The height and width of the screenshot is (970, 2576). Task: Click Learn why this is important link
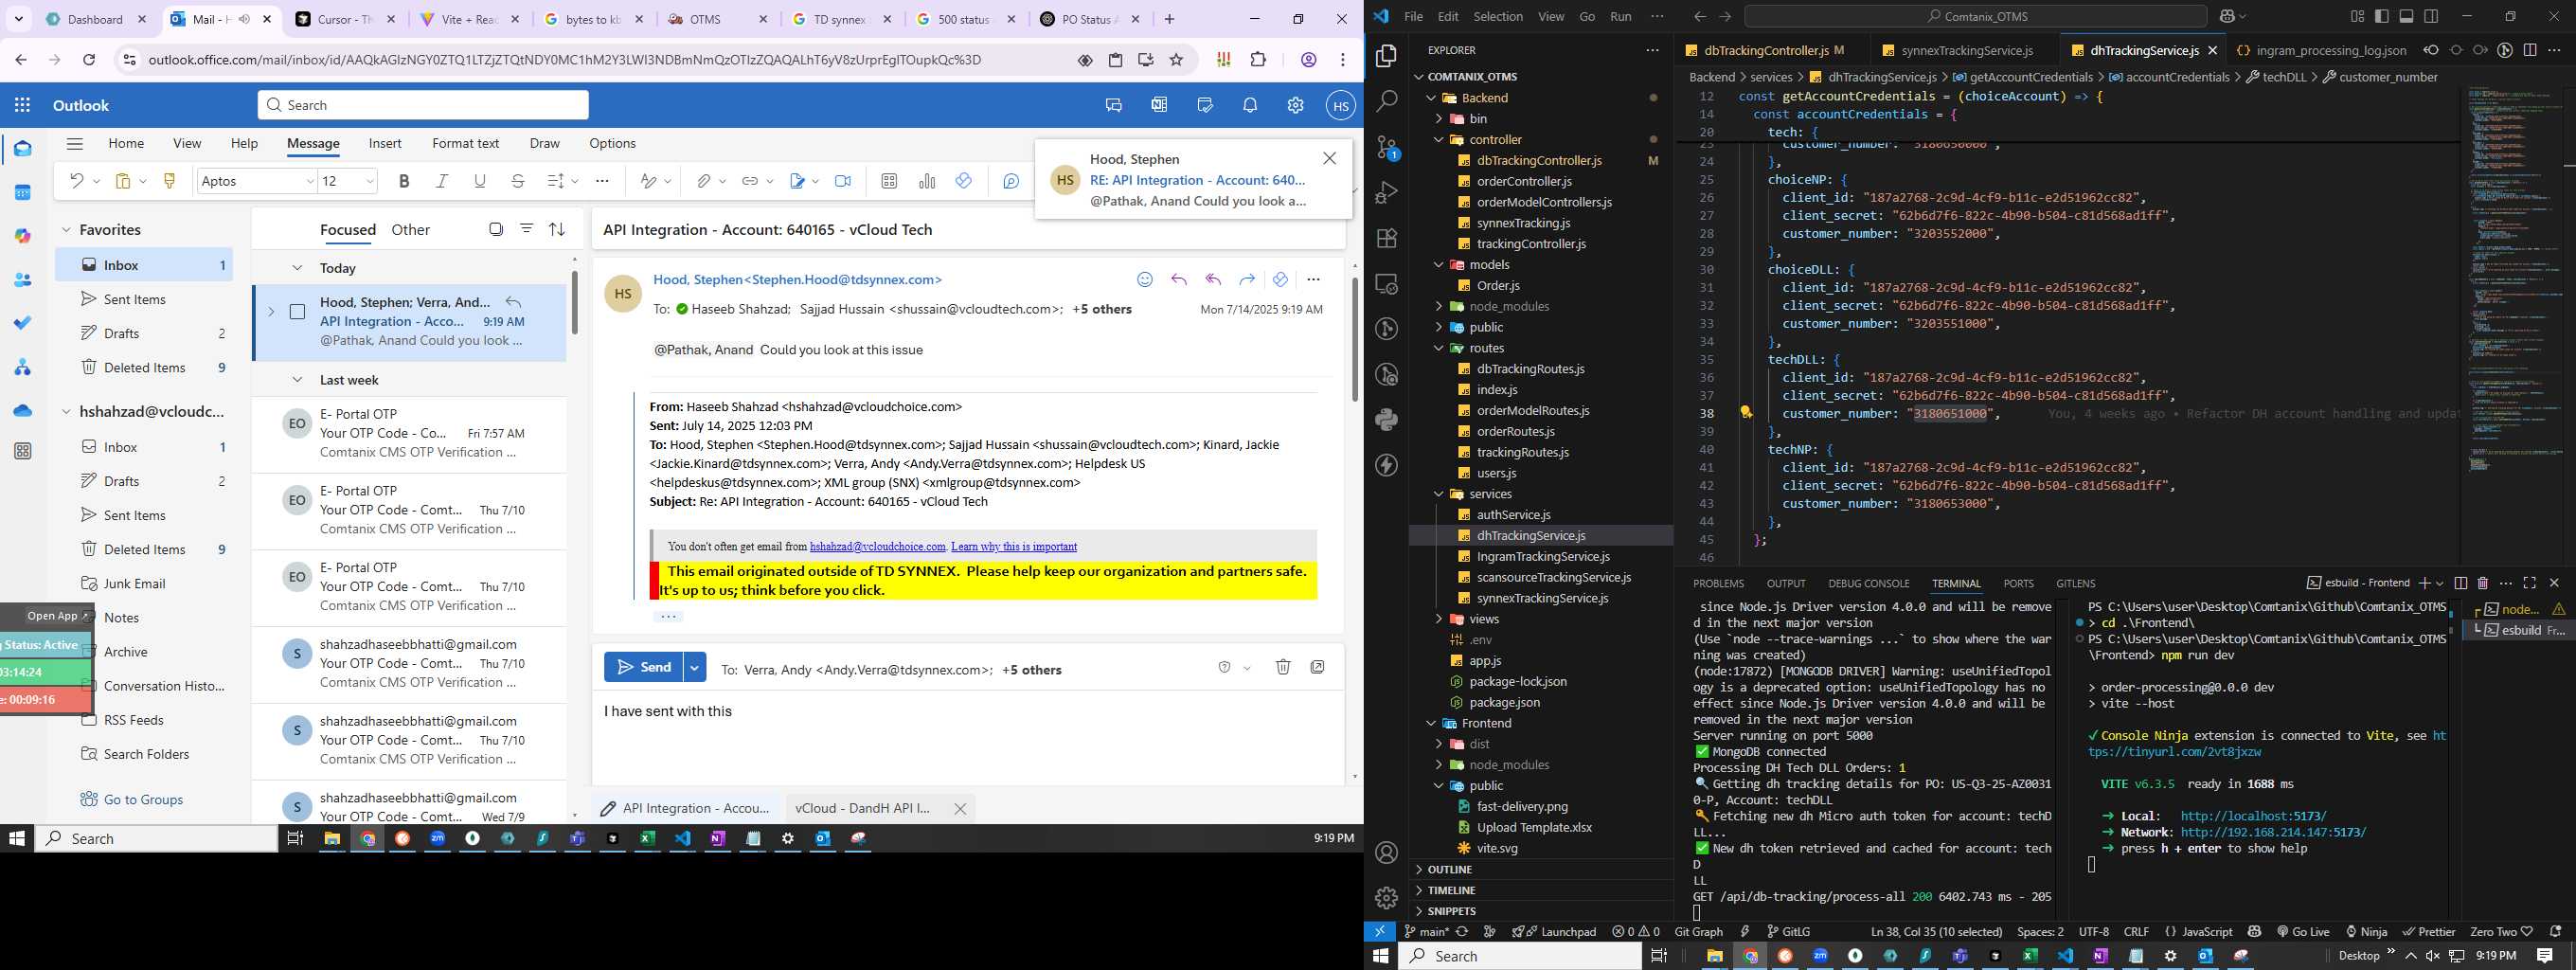click(x=1014, y=546)
